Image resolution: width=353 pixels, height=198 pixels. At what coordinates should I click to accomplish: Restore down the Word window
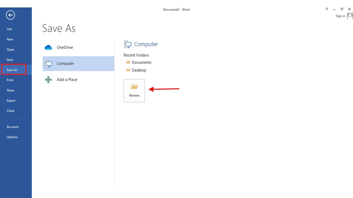[342, 9]
